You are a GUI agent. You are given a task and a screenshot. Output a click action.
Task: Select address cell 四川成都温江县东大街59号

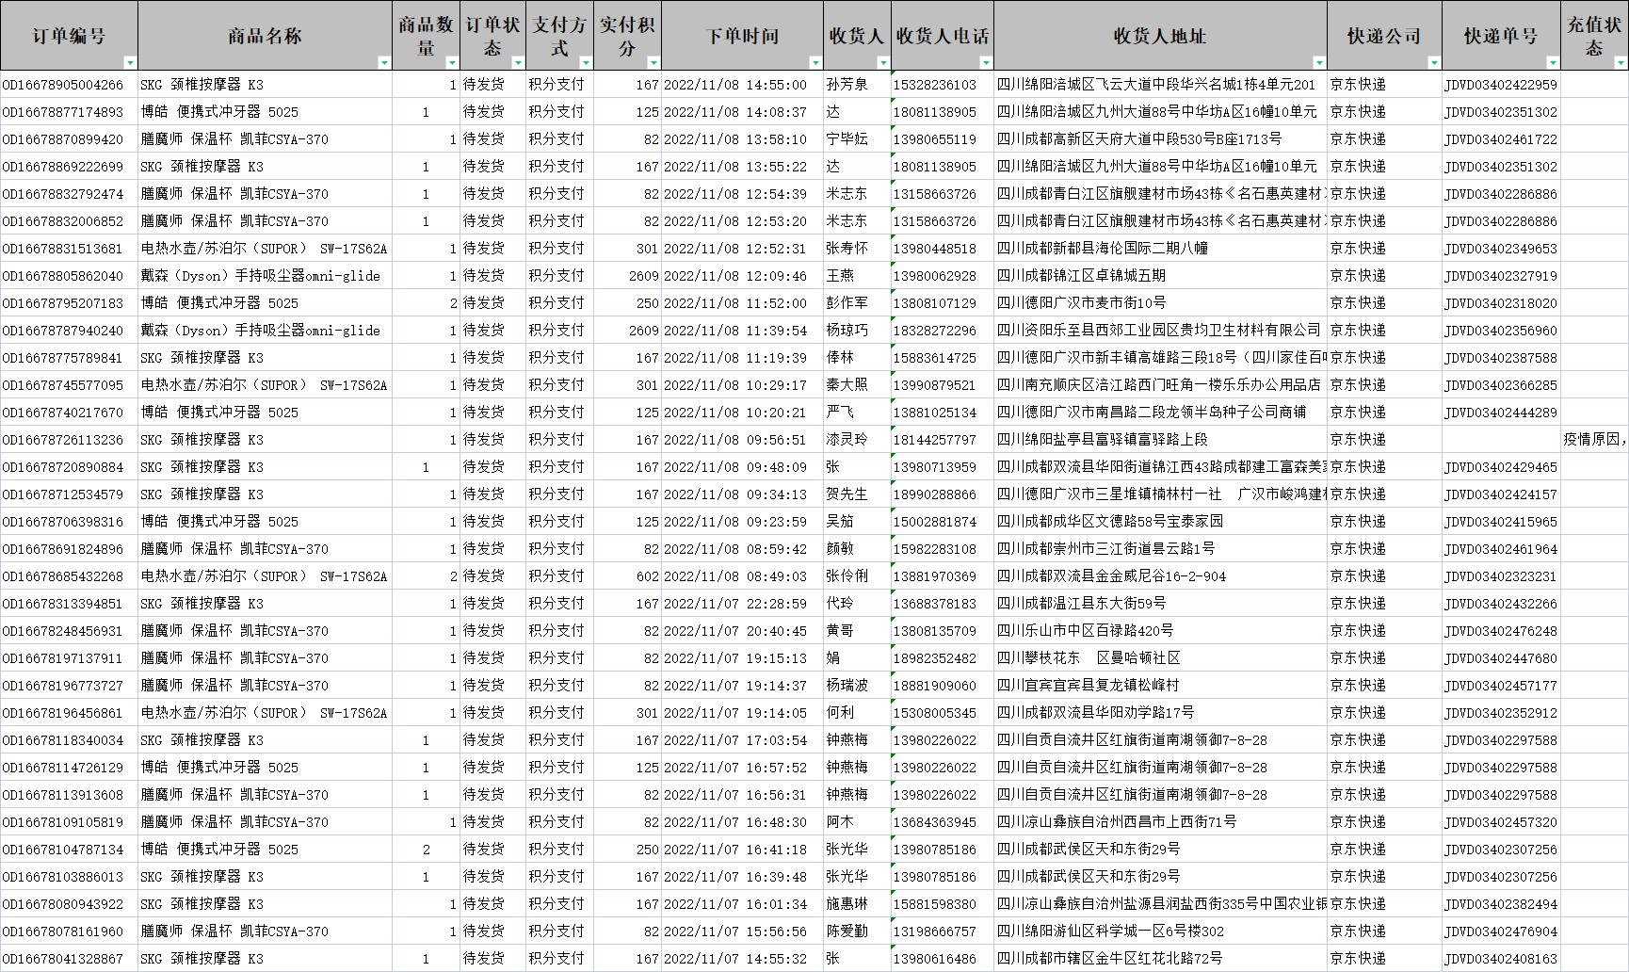coord(1160,604)
